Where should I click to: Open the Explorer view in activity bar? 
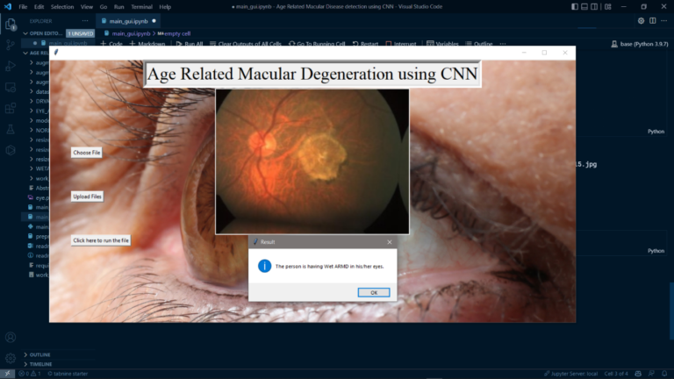[11, 24]
